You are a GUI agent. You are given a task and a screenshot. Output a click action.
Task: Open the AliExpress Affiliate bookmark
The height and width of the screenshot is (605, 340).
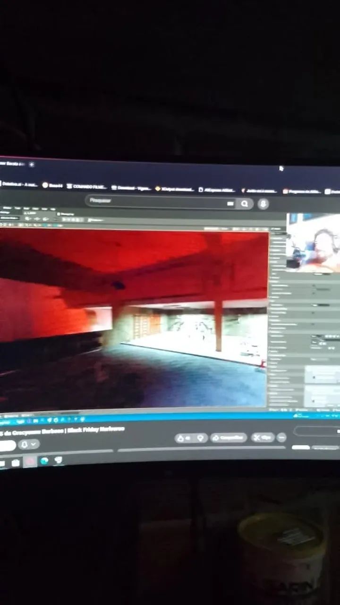[x=217, y=190]
